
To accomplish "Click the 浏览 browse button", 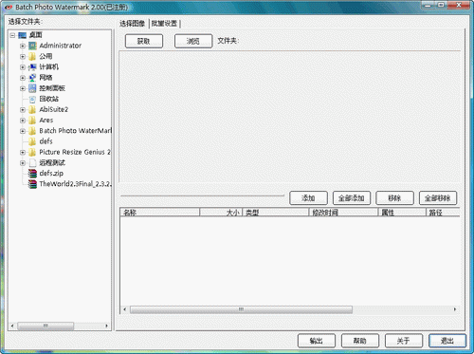I will (x=193, y=41).
